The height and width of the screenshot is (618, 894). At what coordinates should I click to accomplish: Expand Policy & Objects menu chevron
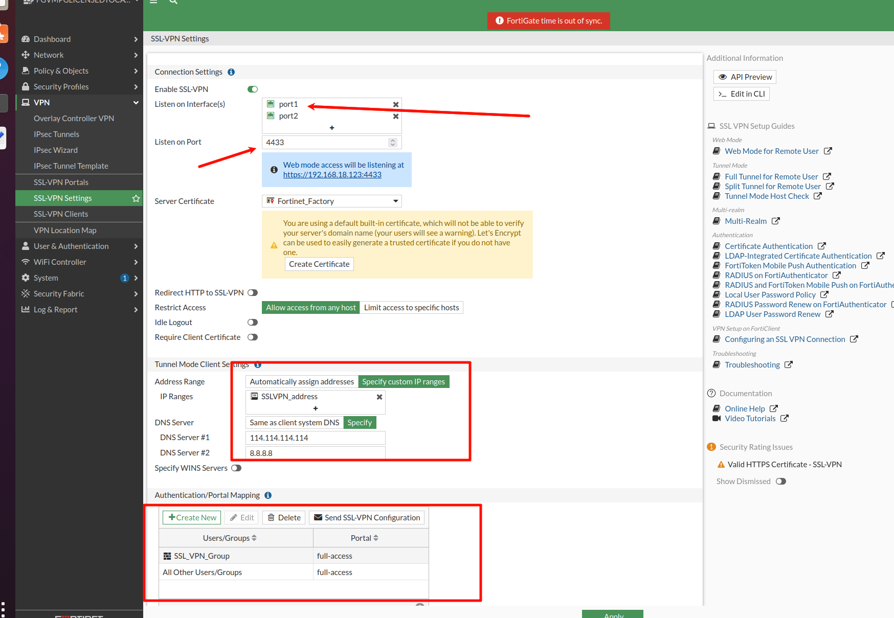coord(136,71)
